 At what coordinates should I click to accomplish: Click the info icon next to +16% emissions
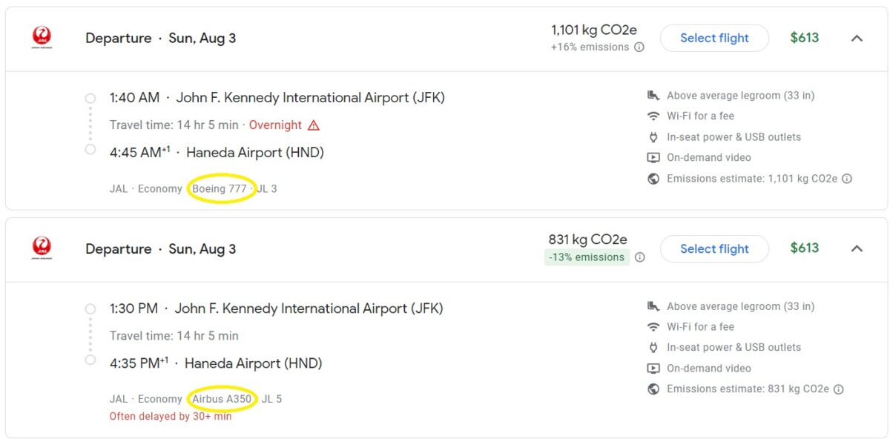click(x=639, y=47)
